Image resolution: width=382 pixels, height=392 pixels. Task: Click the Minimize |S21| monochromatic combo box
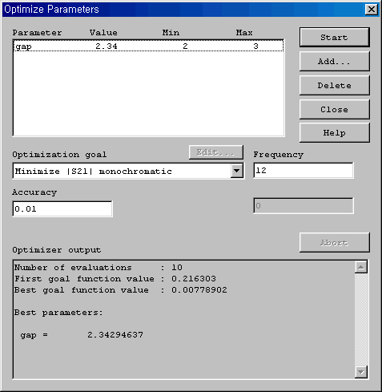click(128, 171)
